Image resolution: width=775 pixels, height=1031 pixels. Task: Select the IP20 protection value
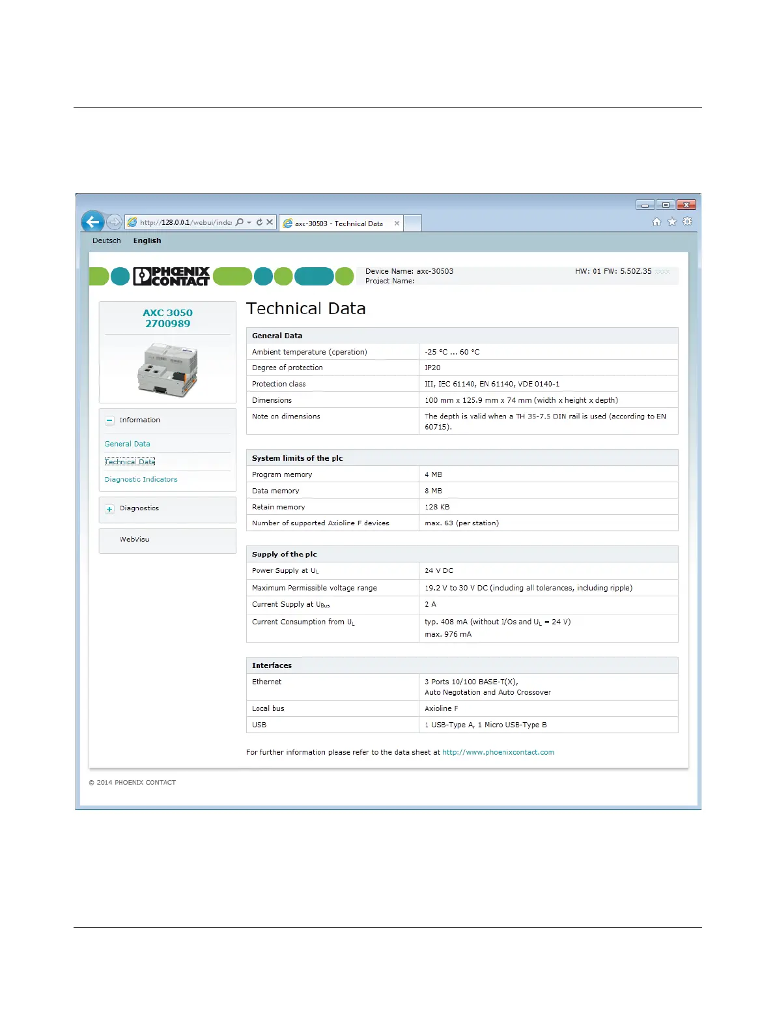[432, 368]
